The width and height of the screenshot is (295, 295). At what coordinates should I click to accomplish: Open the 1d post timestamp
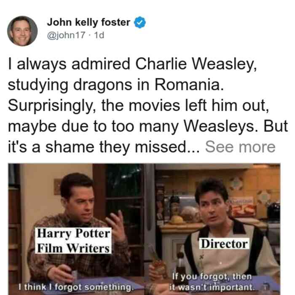pos(99,35)
